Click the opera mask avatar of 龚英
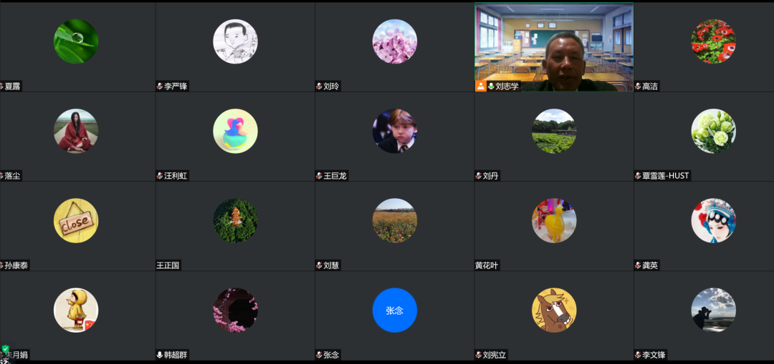This screenshot has width=774, height=364. pyautogui.click(x=713, y=221)
